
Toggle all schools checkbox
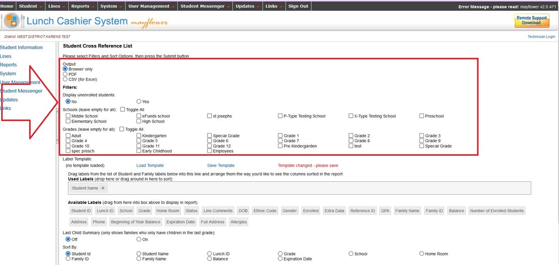pos(122,109)
